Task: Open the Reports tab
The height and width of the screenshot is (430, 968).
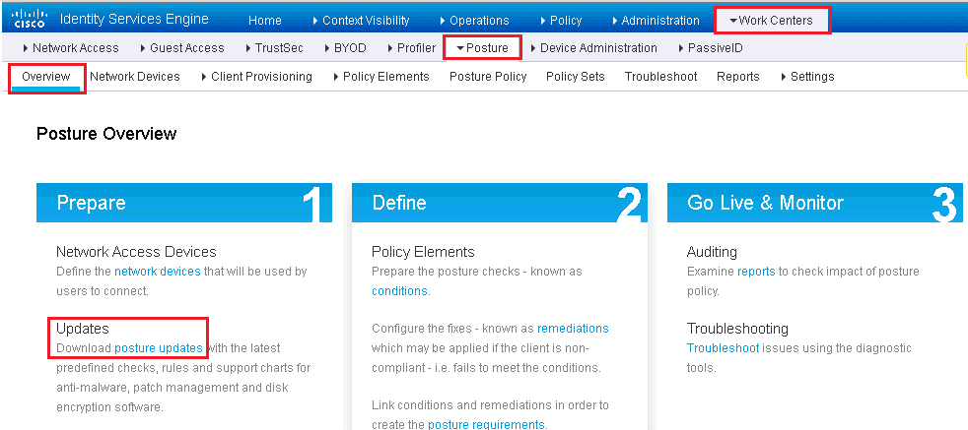Action: tap(737, 77)
